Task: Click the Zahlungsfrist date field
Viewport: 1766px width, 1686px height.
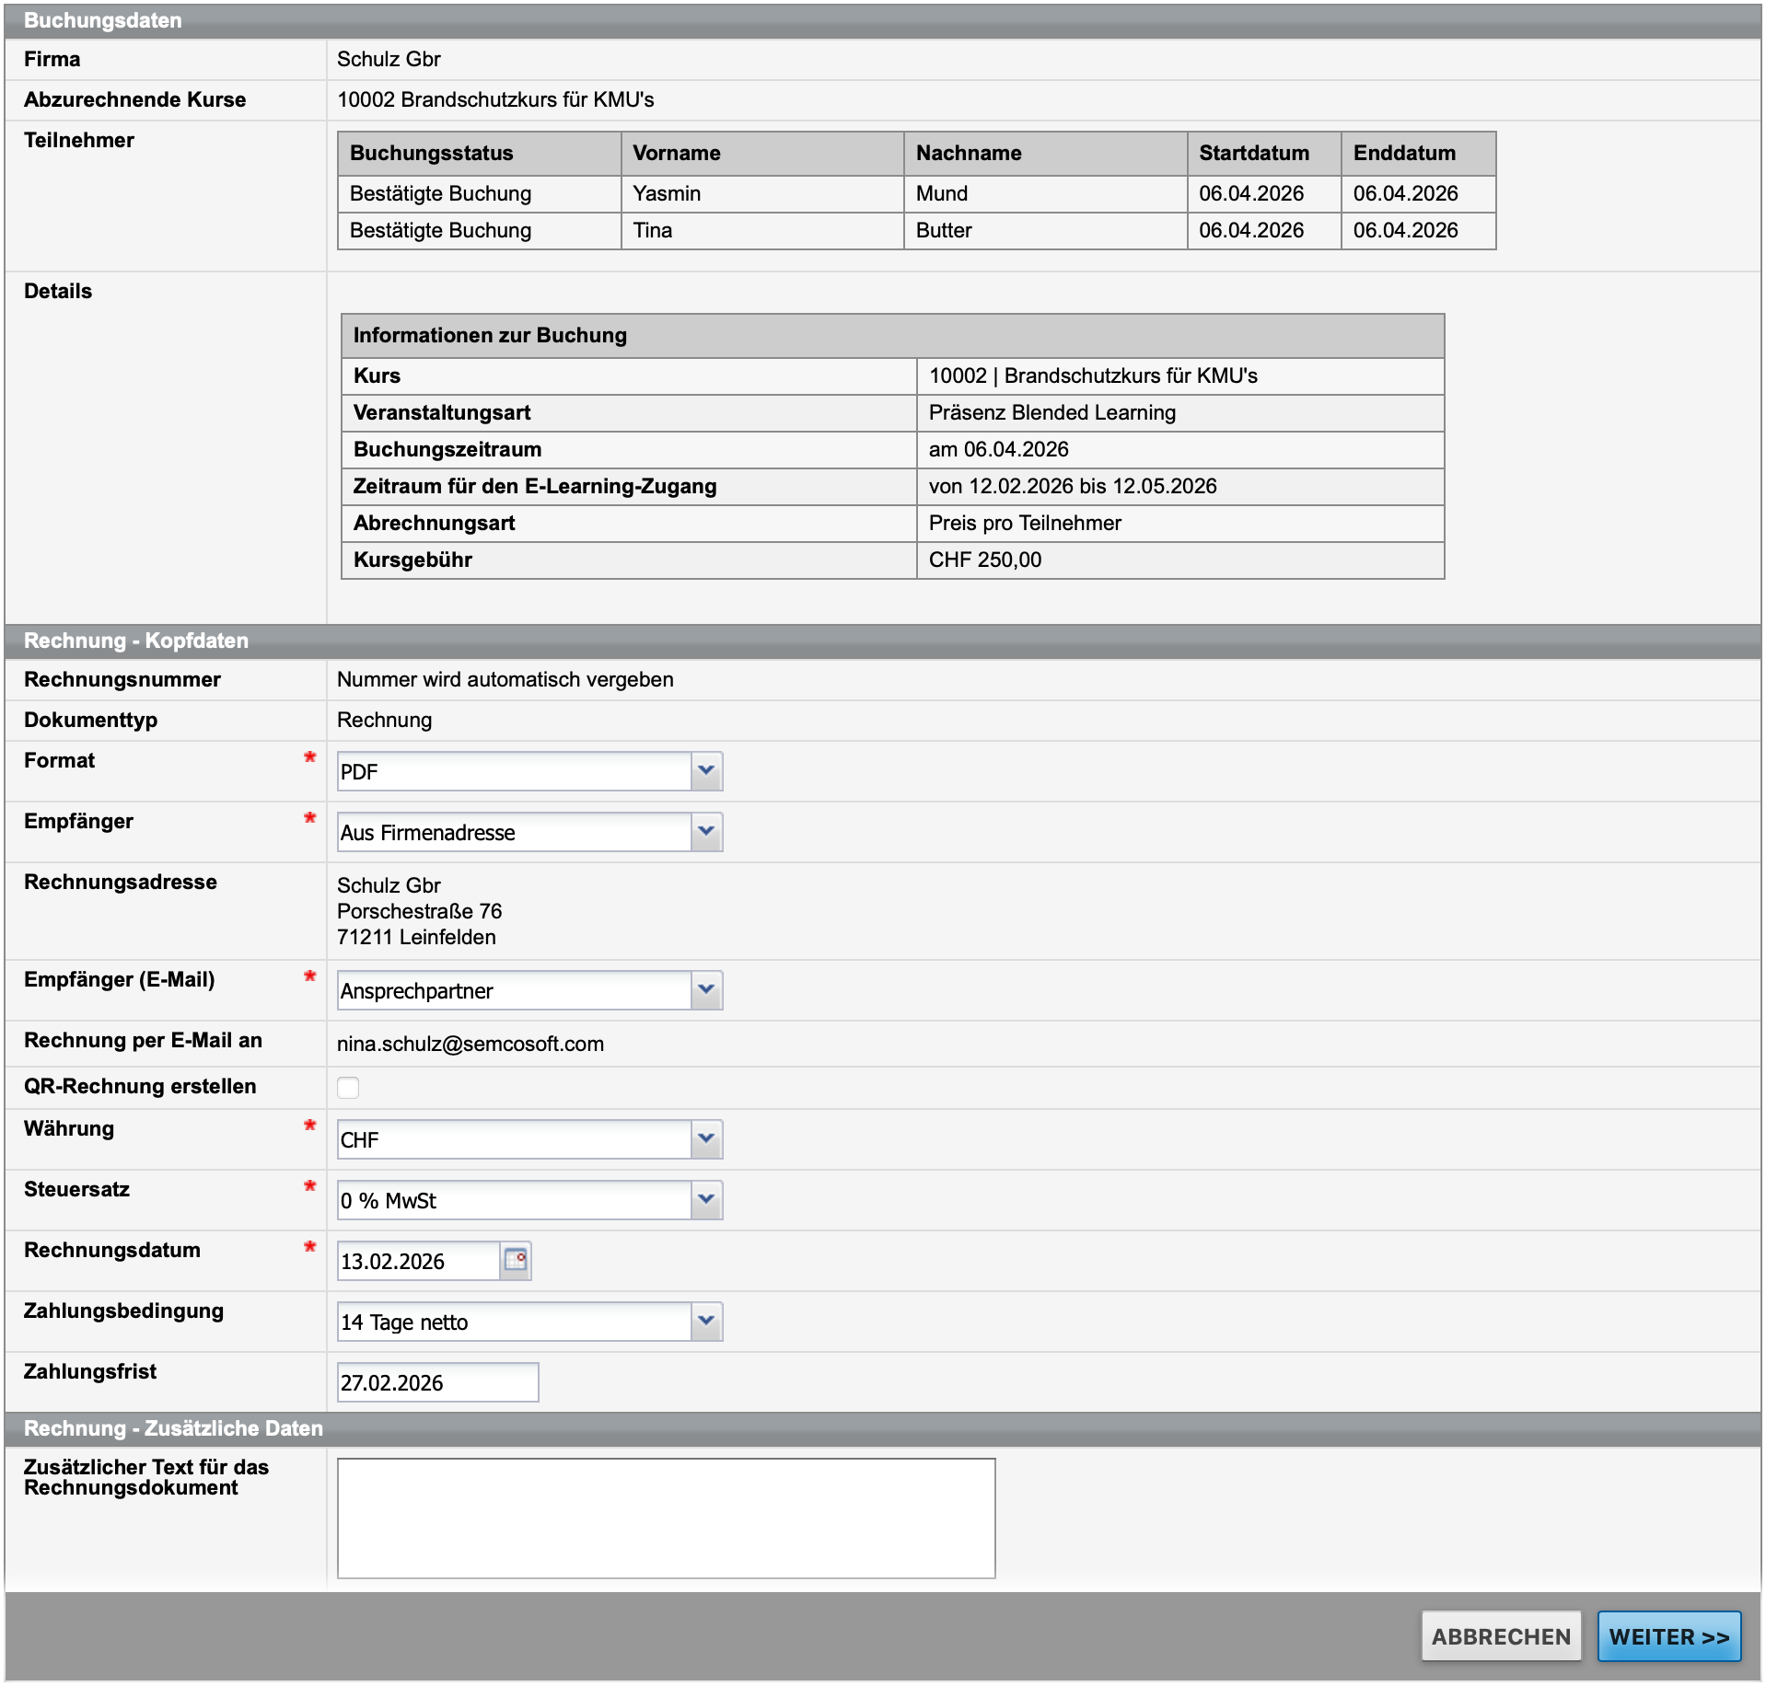Action: tap(437, 1381)
